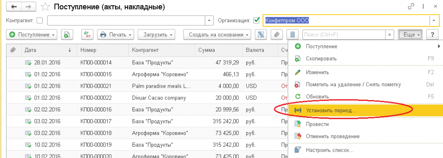The image size is (443, 158).
Task: Click the list report toolbar icon
Action: (x=293, y=35)
